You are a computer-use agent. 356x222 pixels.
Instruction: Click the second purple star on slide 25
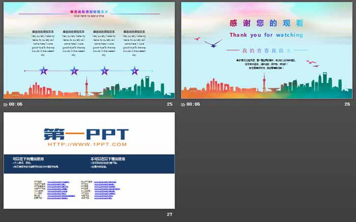(74, 71)
